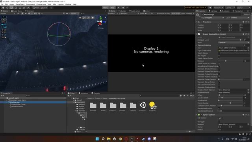
Task: Open the scene Gizmos dropdown
Action: point(74,13)
